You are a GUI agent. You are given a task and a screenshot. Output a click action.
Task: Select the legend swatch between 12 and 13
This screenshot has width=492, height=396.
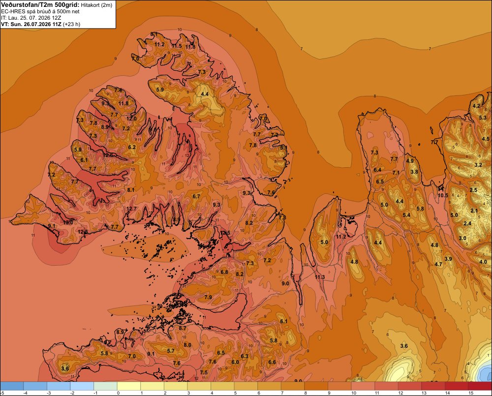pos(410,386)
